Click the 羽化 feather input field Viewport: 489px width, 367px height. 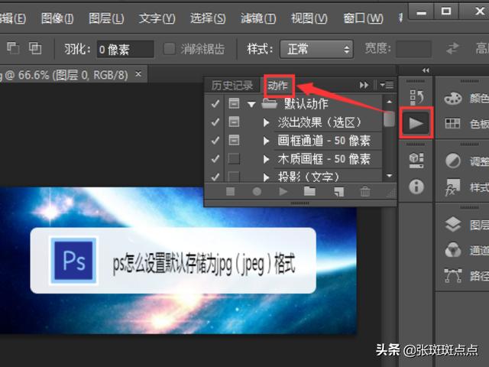pyautogui.click(x=125, y=49)
